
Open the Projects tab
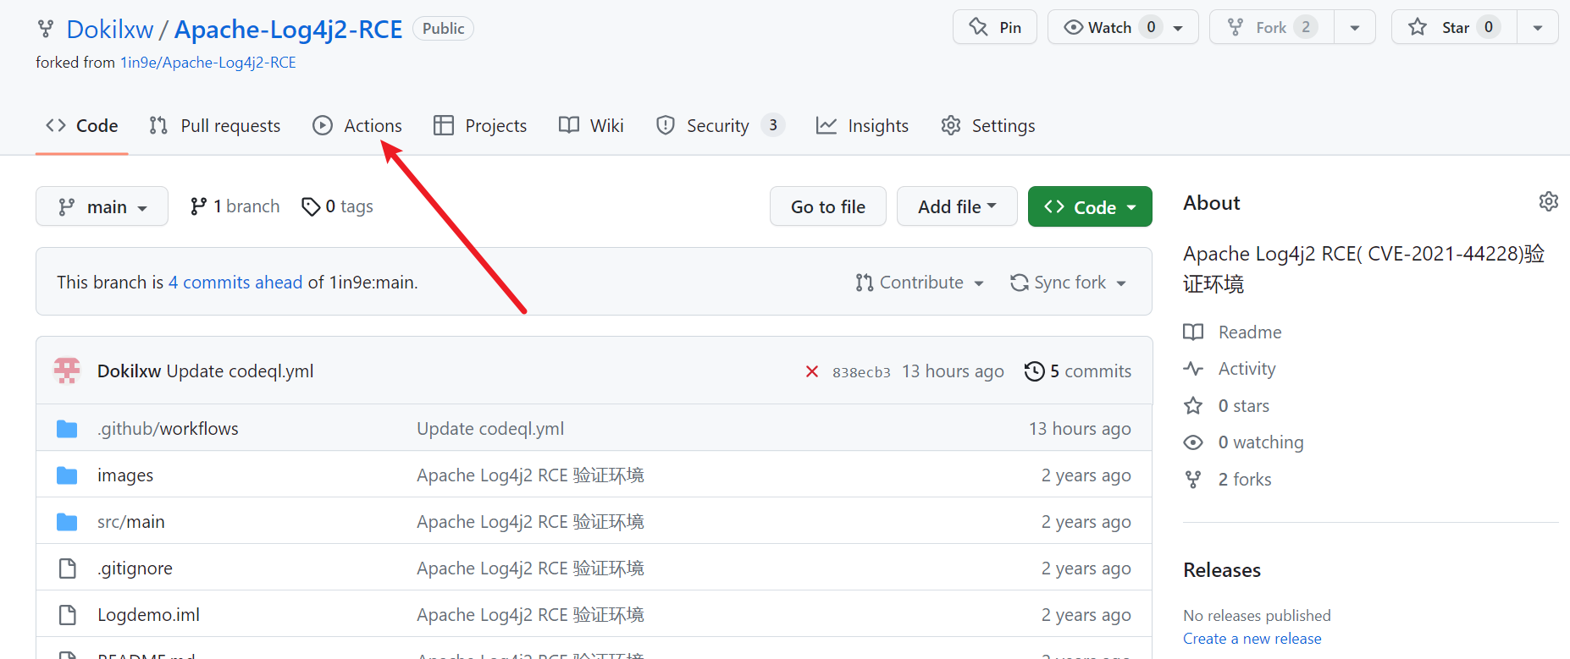click(480, 126)
